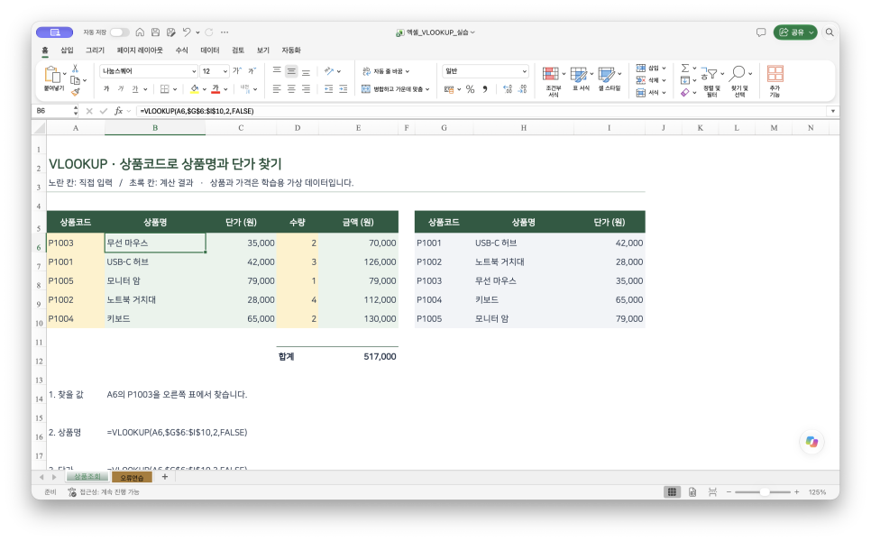Apply yellow fill color bucket
The height and width of the screenshot is (541, 871).
click(195, 89)
